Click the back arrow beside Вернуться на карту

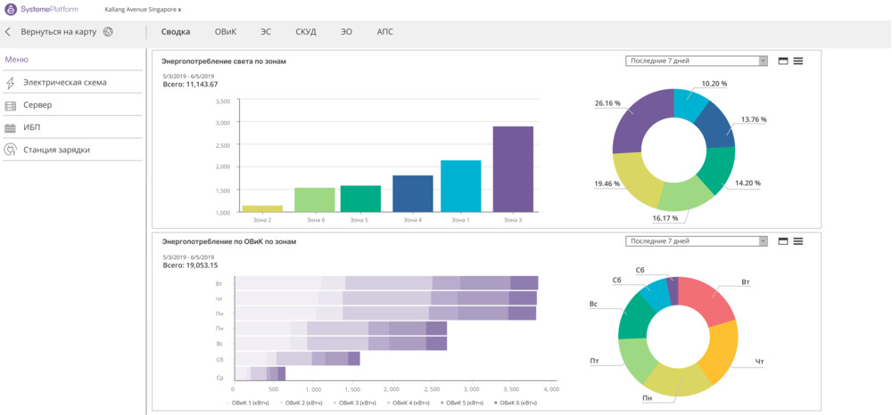coord(9,32)
